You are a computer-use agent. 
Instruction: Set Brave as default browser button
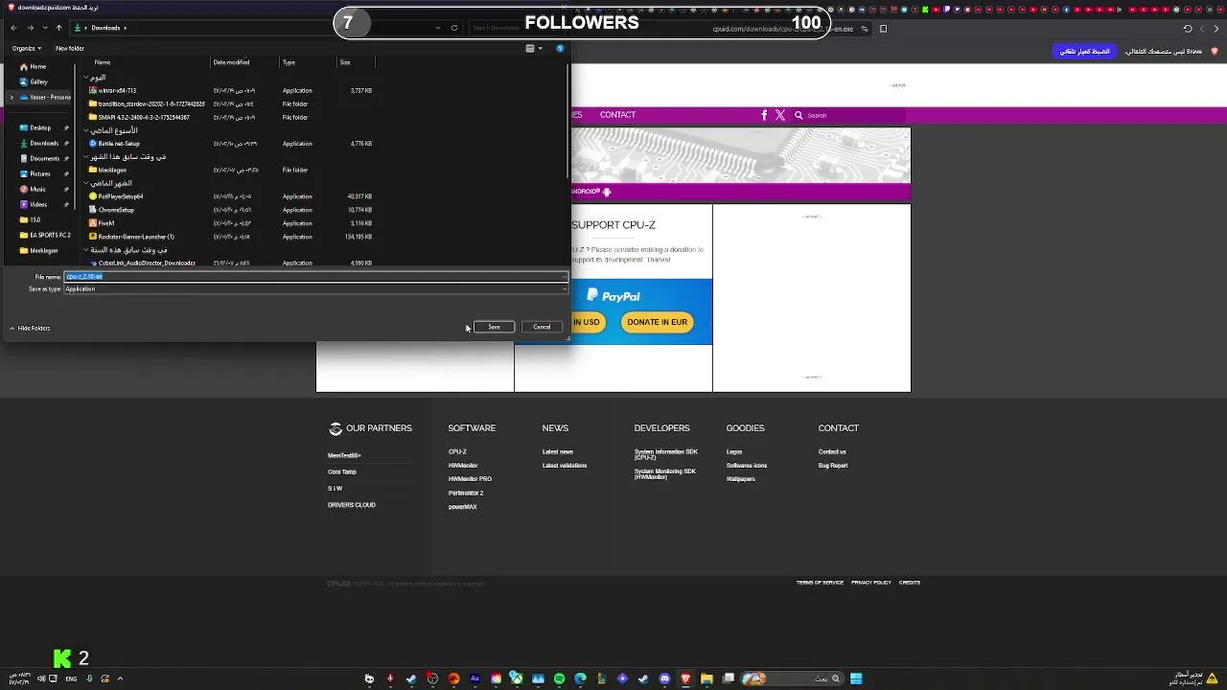[x=1084, y=52]
